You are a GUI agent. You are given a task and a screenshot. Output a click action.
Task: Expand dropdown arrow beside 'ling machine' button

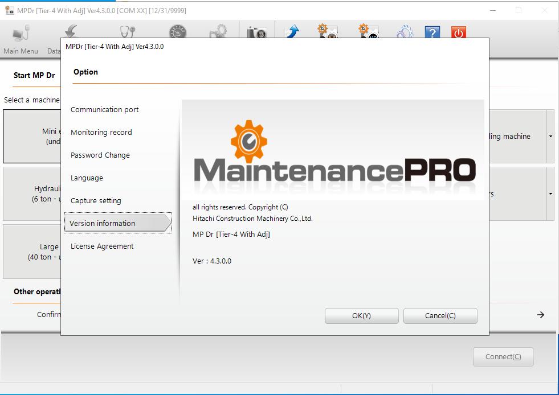tap(550, 137)
